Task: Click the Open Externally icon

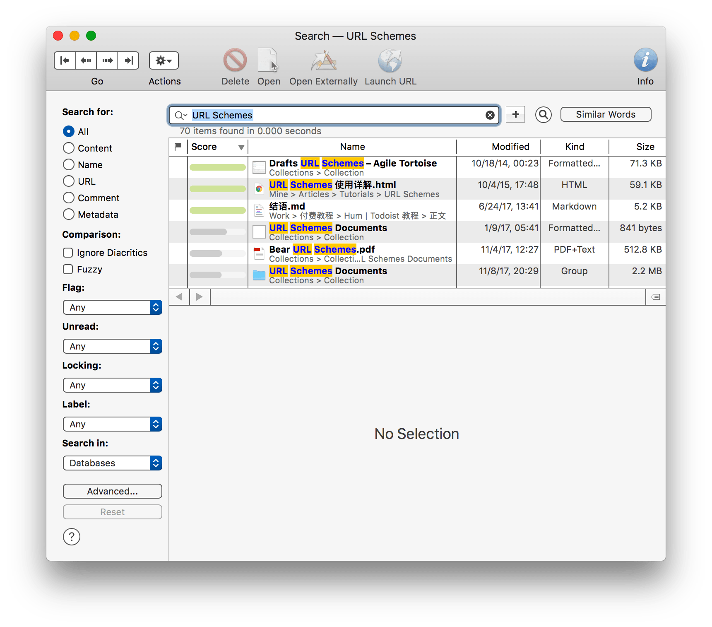Action: click(323, 61)
